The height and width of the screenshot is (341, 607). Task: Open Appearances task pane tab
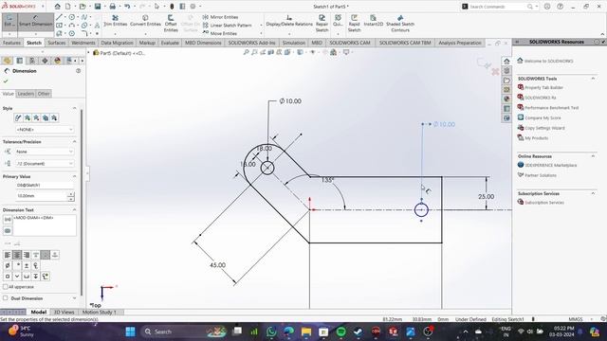506,99
